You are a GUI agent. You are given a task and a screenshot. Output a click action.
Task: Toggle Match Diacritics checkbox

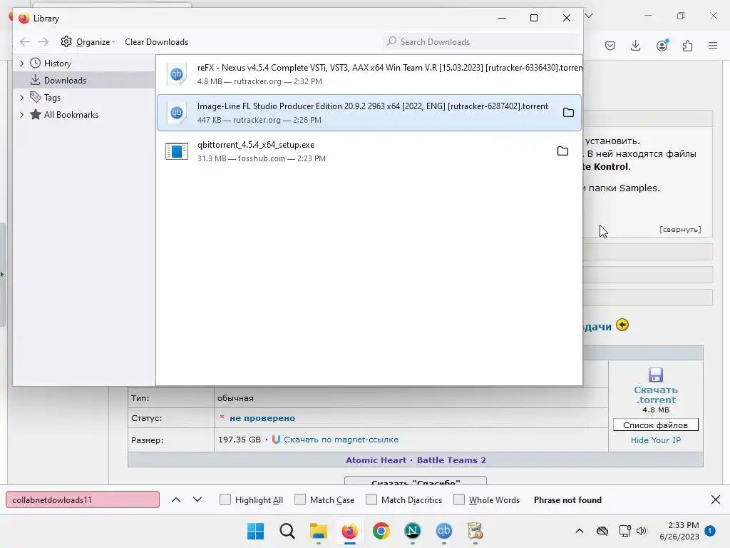click(x=371, y=500)
